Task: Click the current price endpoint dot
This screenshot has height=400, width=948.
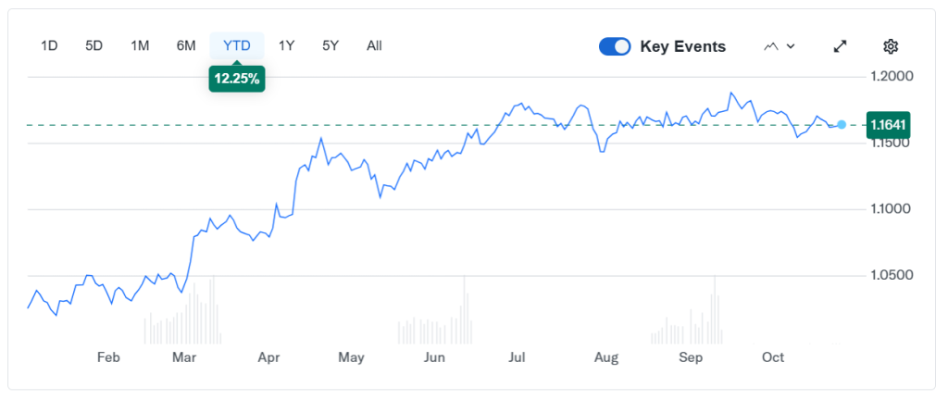Action: click(x=842, y=124)
